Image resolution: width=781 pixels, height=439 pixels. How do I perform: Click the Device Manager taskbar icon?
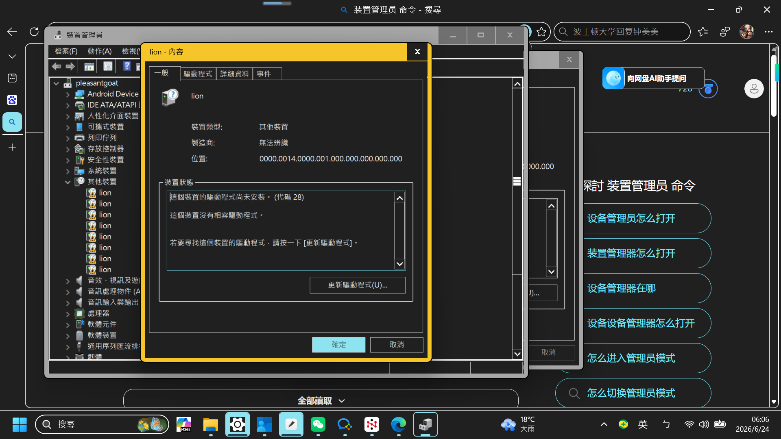[425, 424]
